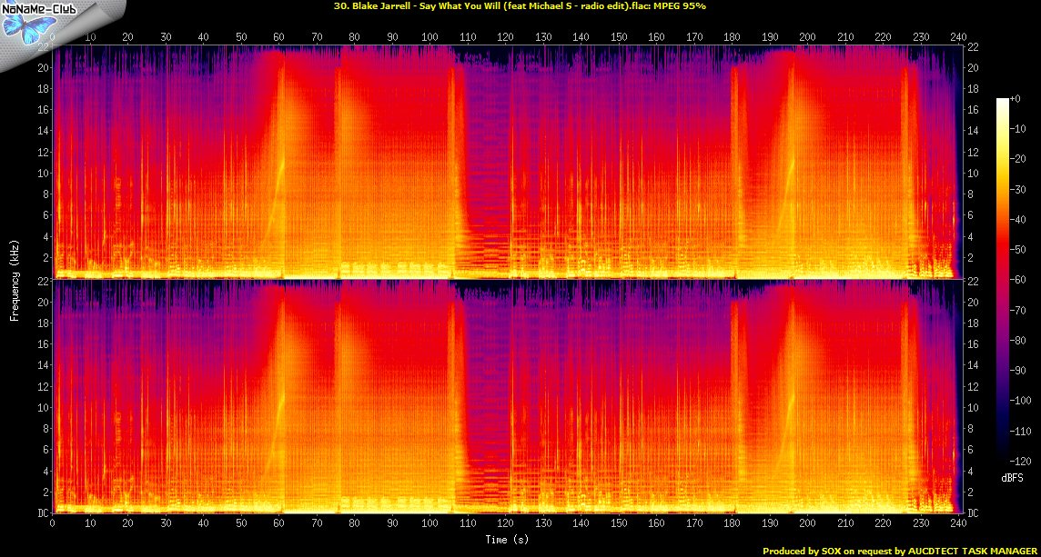Click the 60 second mark on bottom time axis
The width and height of the screenshot is (1041, 557).
(278, 525)
